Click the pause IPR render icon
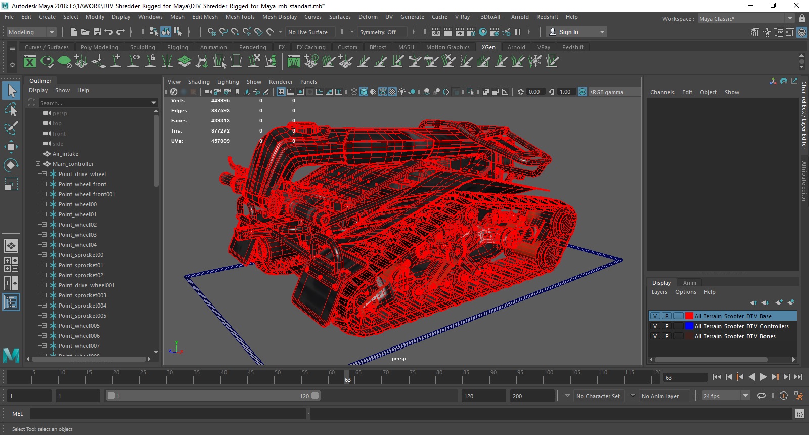 click(x=518, y=32)
